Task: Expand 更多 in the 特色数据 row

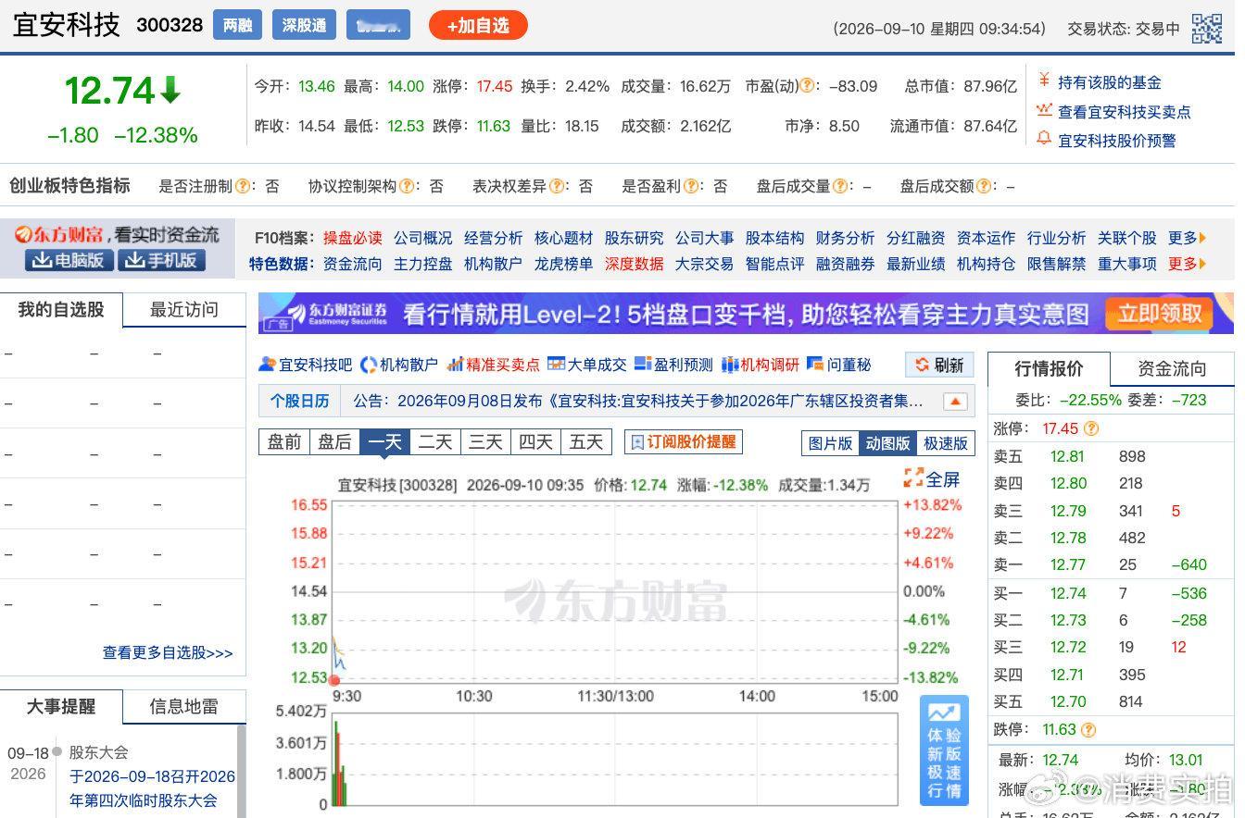Action: click(1188, 264)
